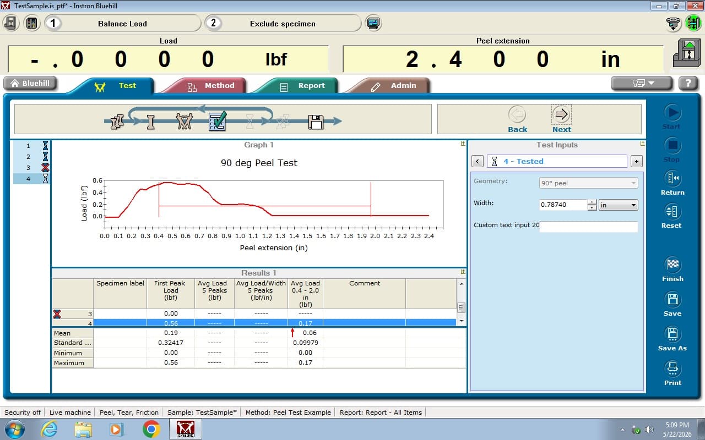Click the Start test button
Image resolution: width=705 pixels, height=440 pixels.
click(x=672, y=117)
